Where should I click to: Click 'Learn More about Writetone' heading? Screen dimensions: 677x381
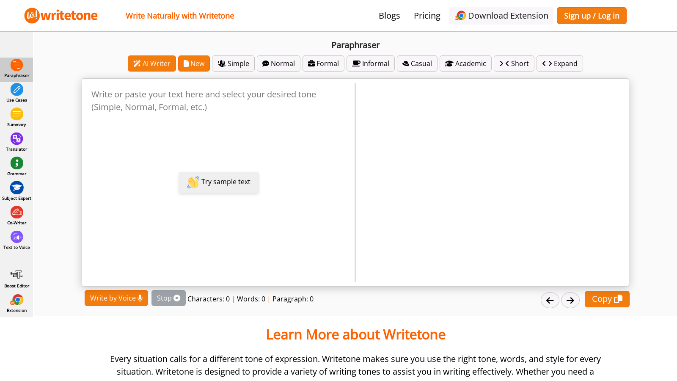355,334
